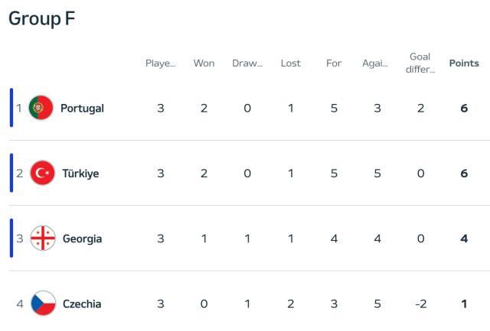Viewport: 490px width, 331px height.
Task: Open the Türkiye team link
Action: 80,174
